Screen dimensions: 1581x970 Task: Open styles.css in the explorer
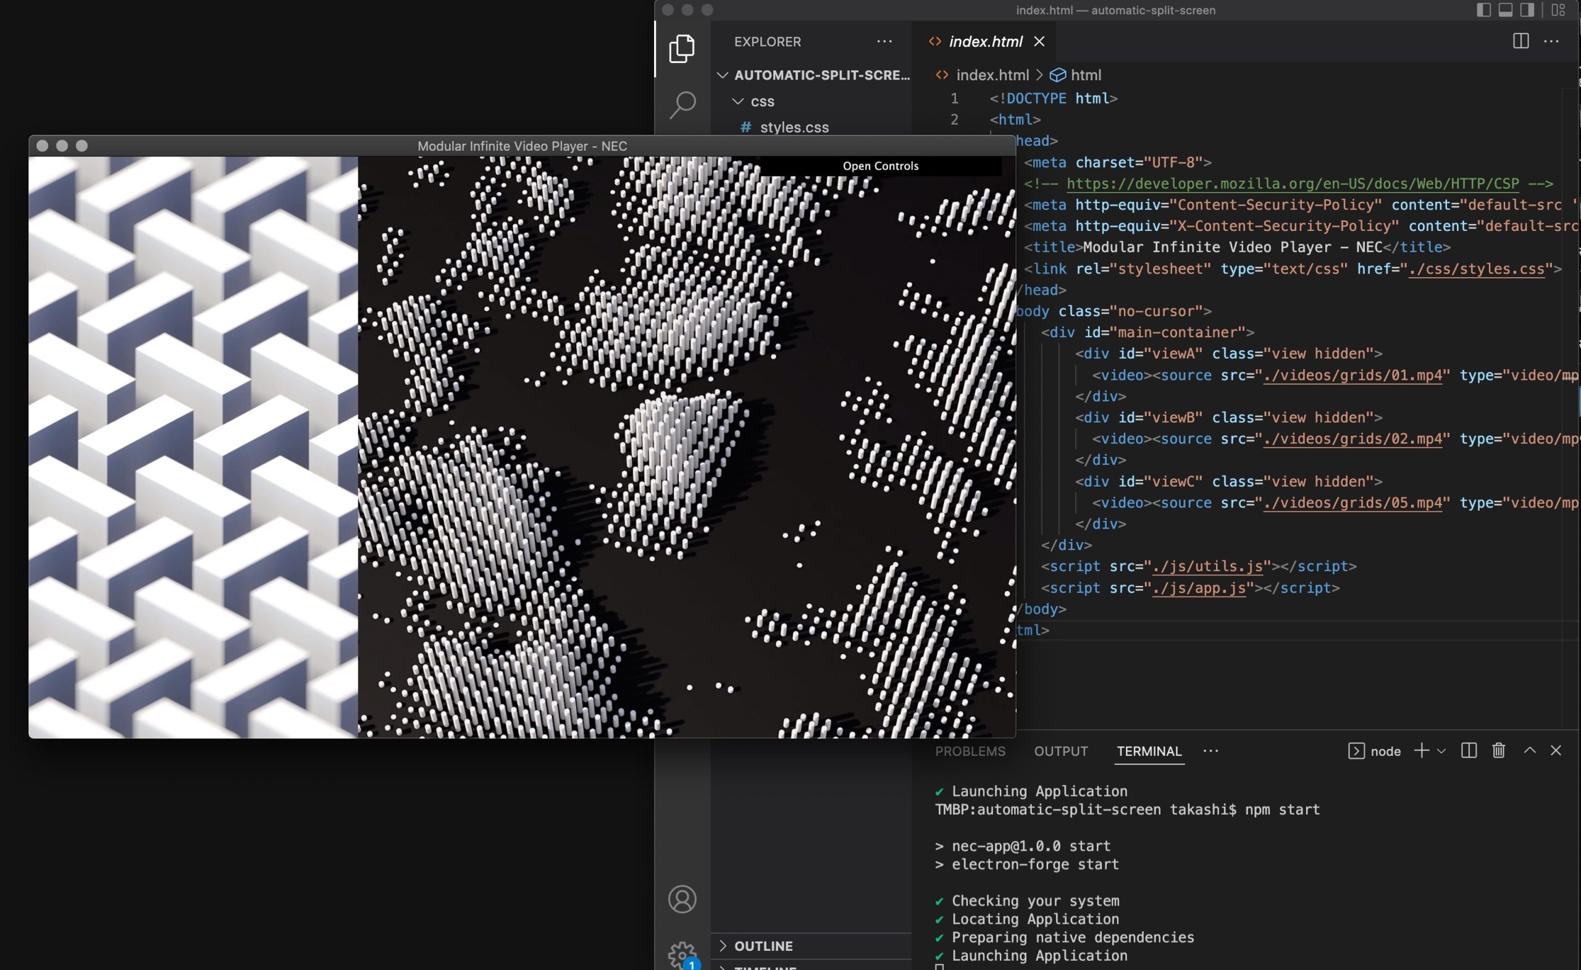pos(794,128)
